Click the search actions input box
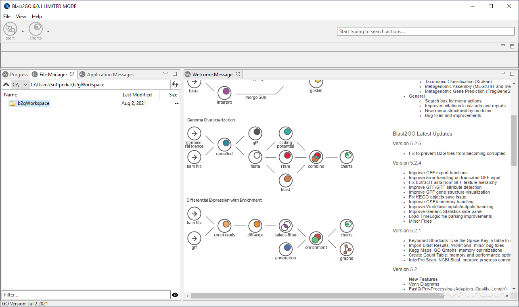This screenshot has width=519, height=307. [425, 31]
